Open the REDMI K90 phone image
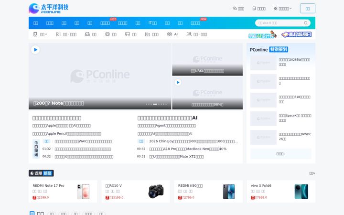The width and height of the screenshot is (344, 215). coord(229,192)
